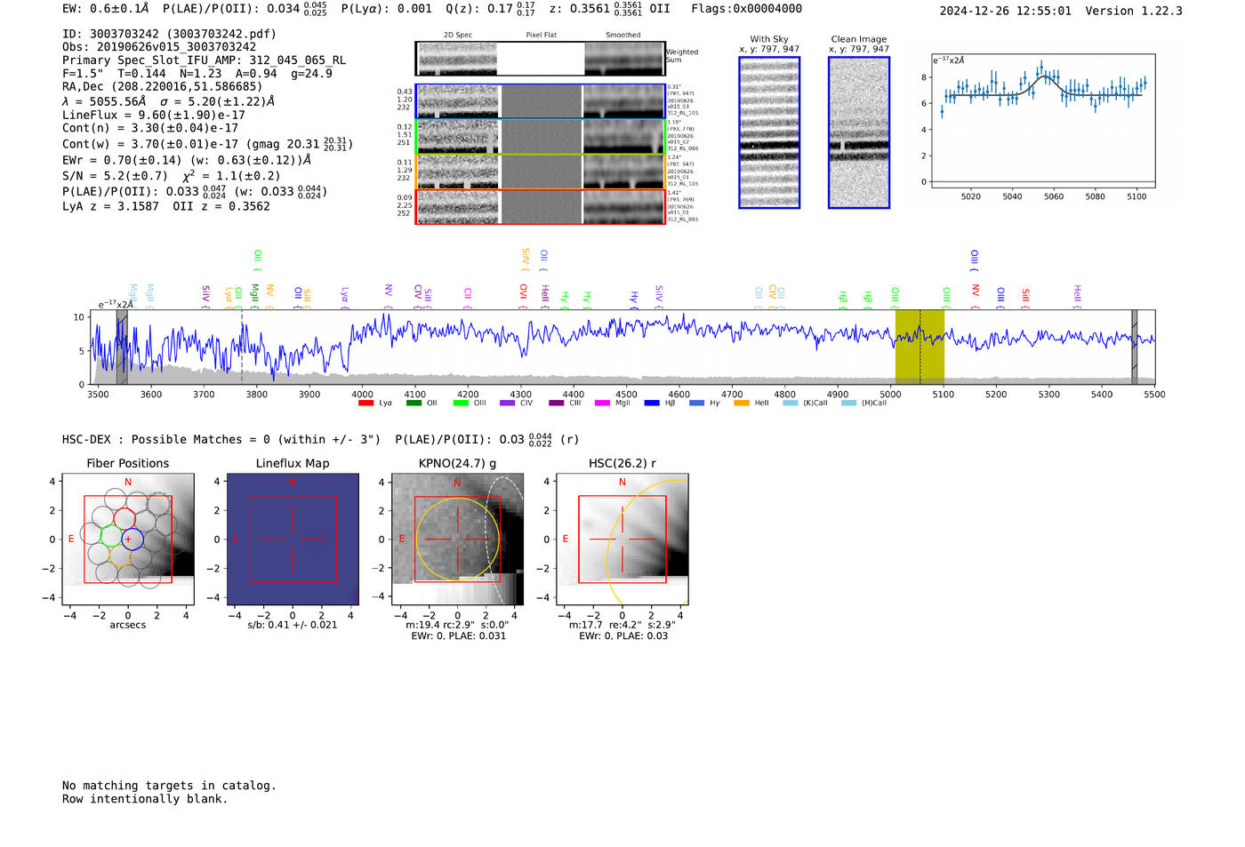1245x847 pixels.
Task: Click the dark green OII legend swatch
Action: 414,404
